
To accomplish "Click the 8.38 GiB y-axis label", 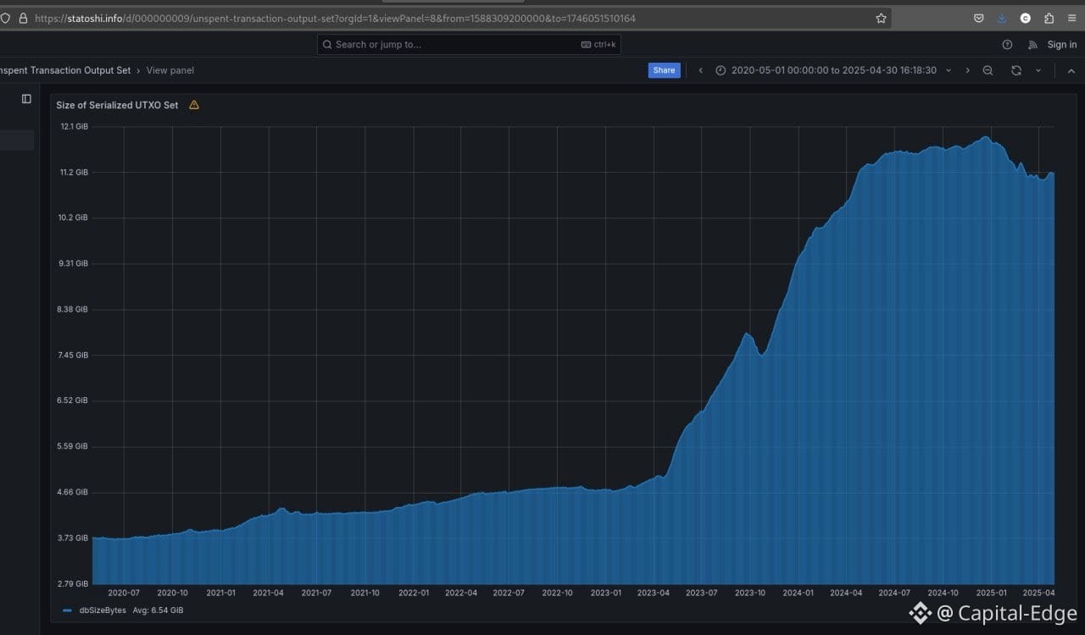I will (75, 309).
